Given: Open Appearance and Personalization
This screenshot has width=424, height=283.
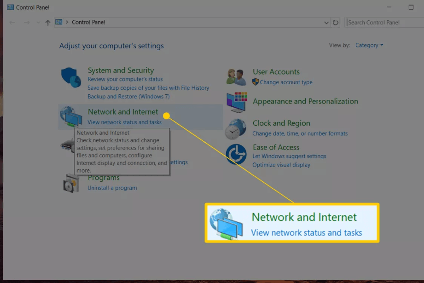Looking at the screenshot, I should click(x=305, y=101).
